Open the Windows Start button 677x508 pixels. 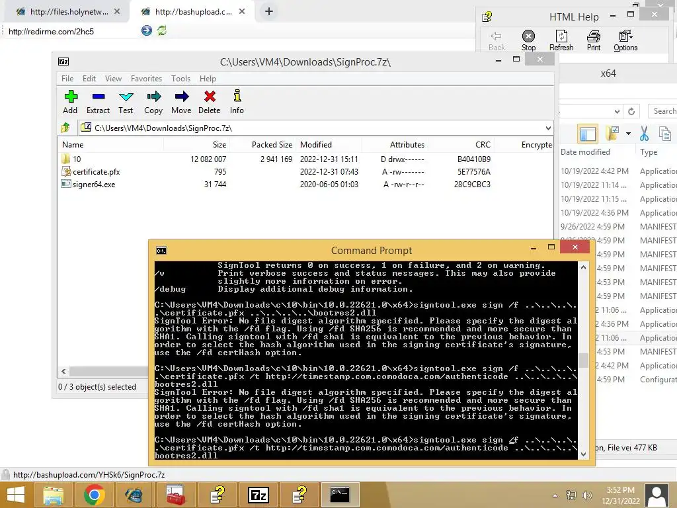tap(16, 495)
